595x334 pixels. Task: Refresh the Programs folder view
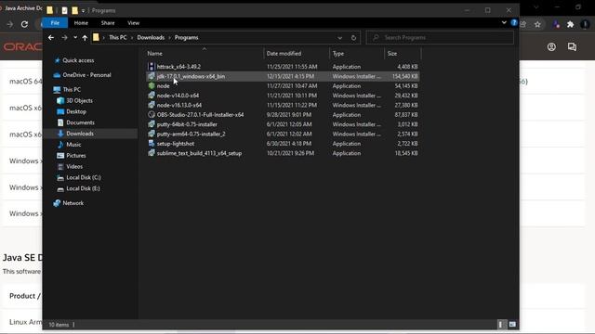pos(353,37)
